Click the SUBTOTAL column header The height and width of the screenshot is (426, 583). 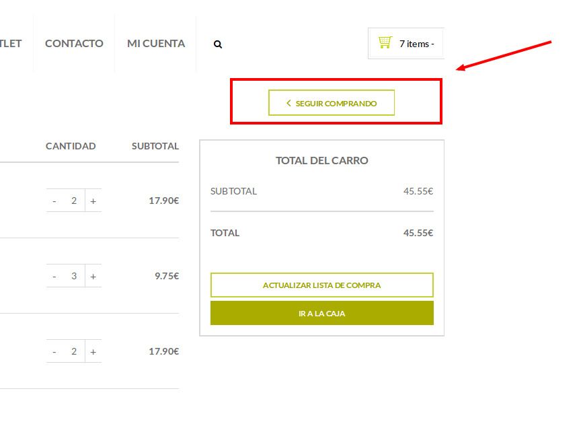(x=155, y=146)
